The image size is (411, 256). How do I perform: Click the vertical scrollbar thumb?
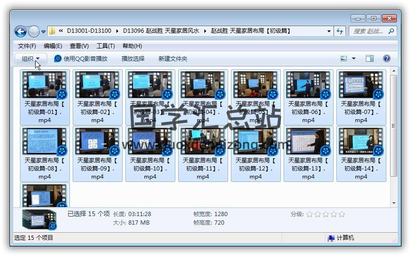pos(394,126)
